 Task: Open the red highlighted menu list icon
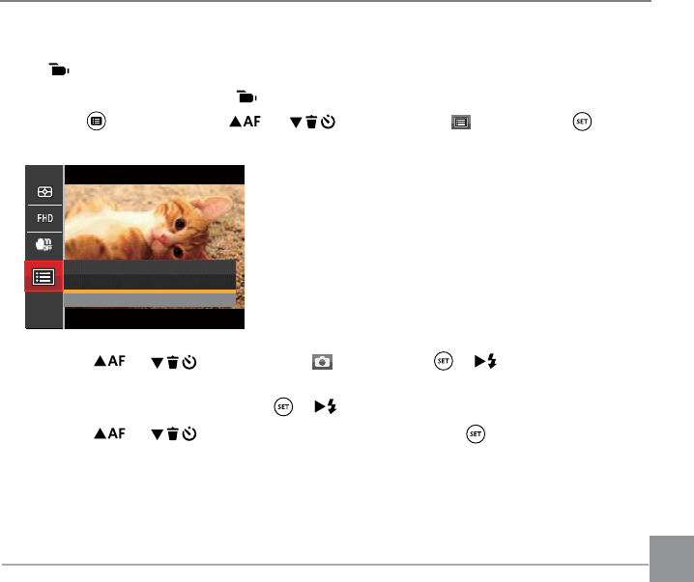click(x=43, y=277)
